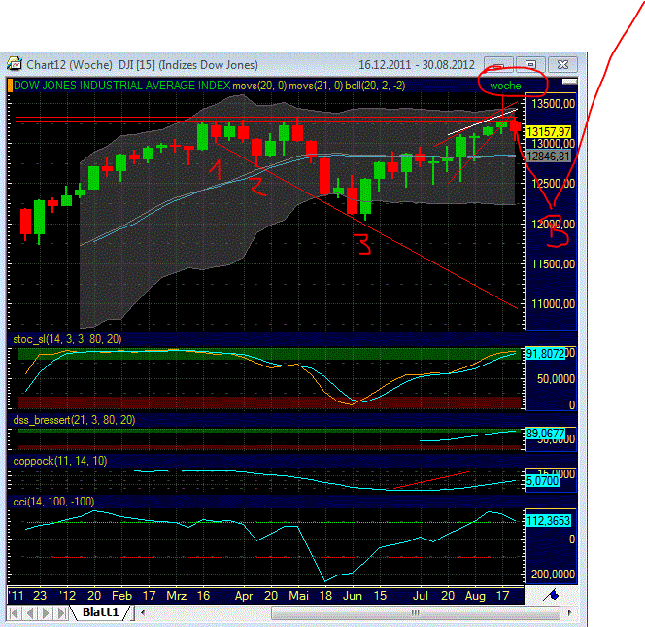Viewport: 645px width, 627px height.
Task: Click the coppock value 5,0700
Action: pyautogui.click(x=543, y=481)
